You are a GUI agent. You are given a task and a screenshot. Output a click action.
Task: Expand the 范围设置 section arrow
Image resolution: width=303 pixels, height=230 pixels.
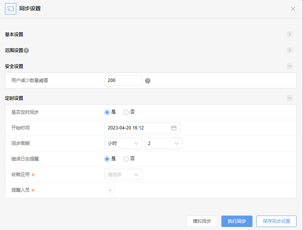(290, 50)
